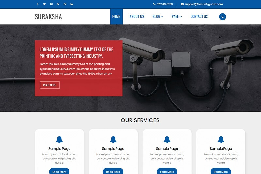
Task: Expand the Blog dropdown menu
Action: pyautogui.click(x=158, y=16)
